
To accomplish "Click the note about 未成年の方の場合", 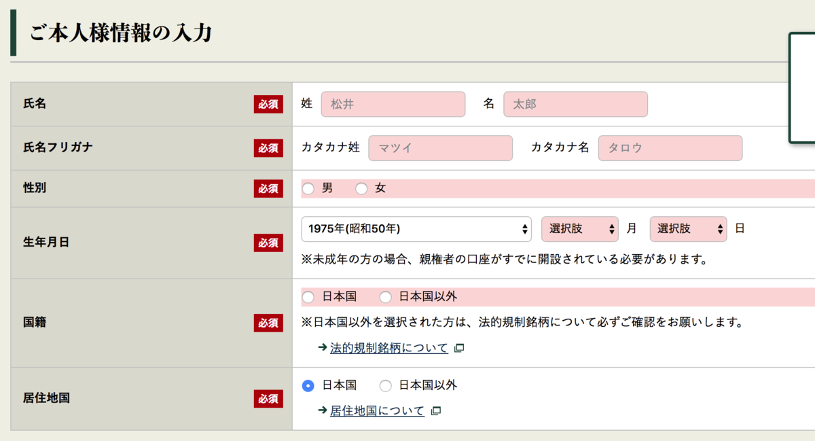I will pyautogui.click(x=505, y=259).
